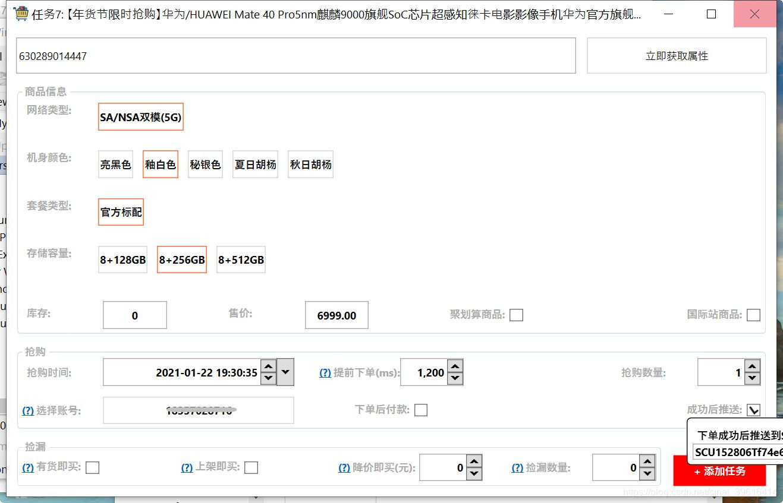Screen dimensions: 783x503
Task: Open help link for 捡漏数量
Action: (517, 467)
